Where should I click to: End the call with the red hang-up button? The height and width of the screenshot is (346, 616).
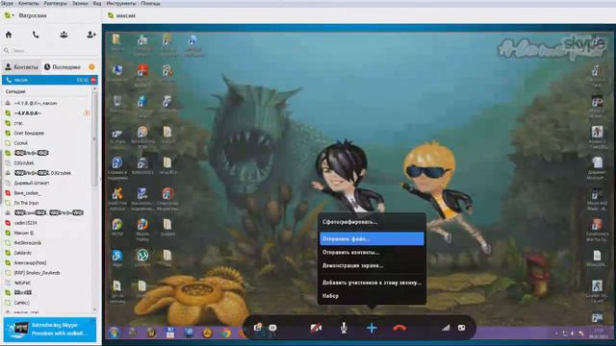pos(399,328)
